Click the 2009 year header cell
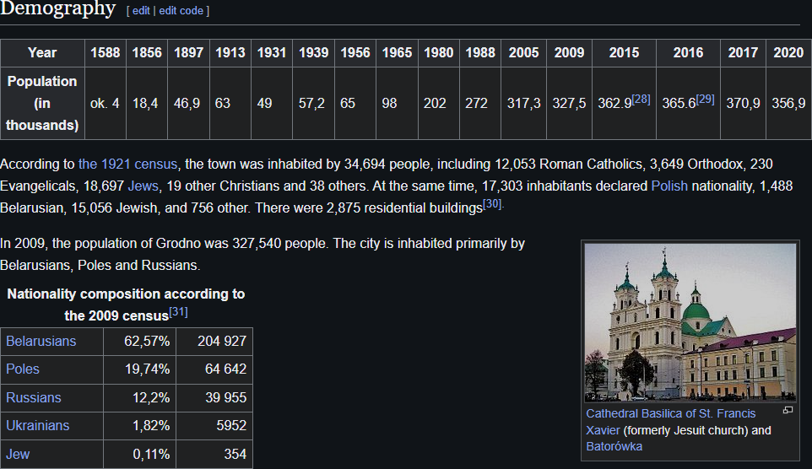 (x=569, y=53)
